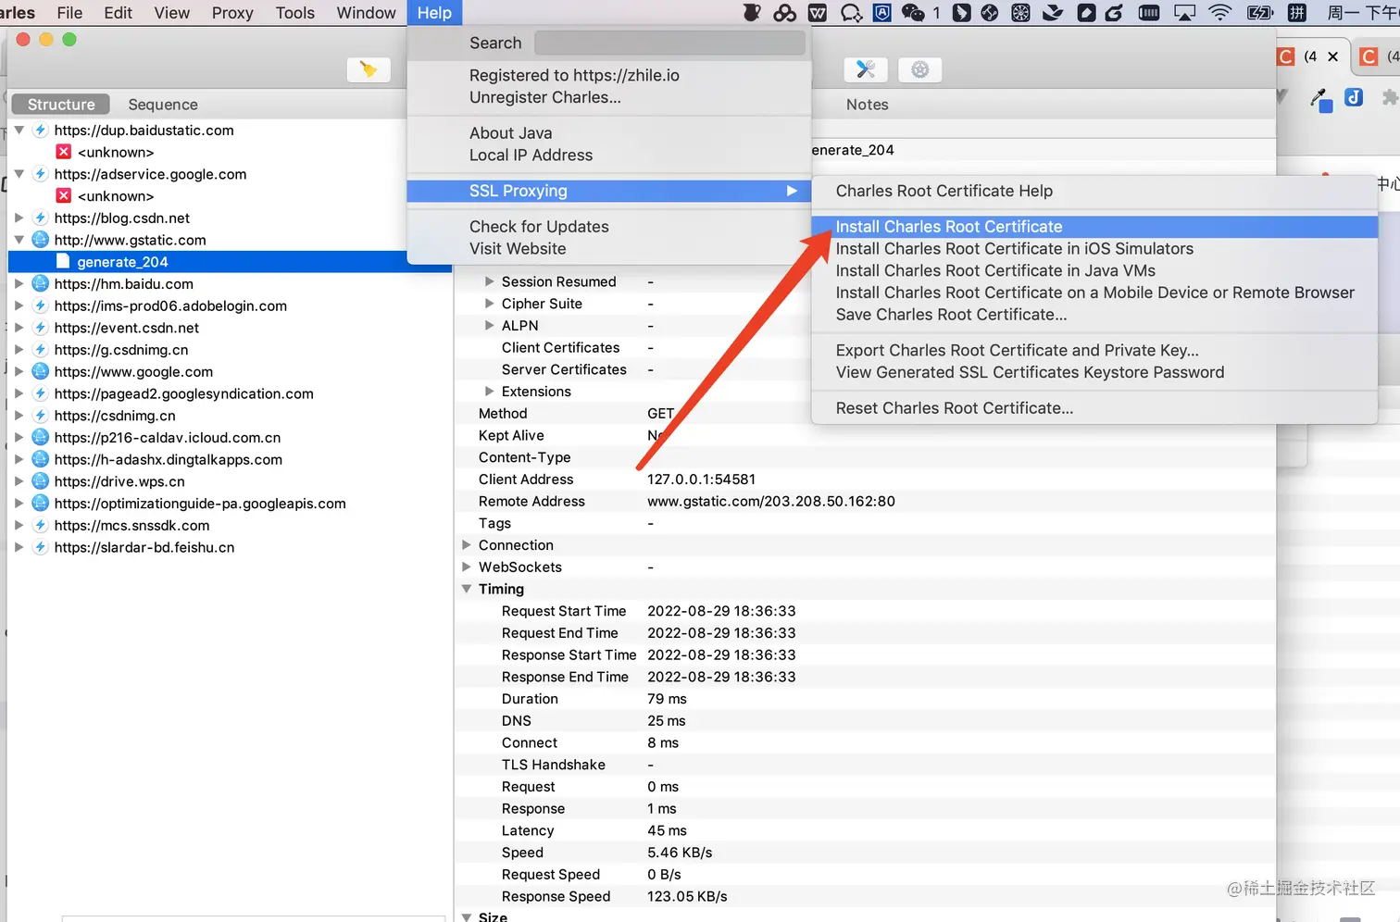
Task: Switch to the Sequence view tab
Action: point(163,105)
